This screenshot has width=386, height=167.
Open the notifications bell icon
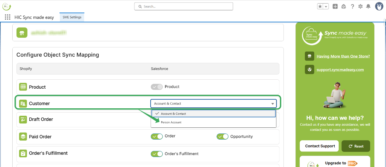pos(368,6)
